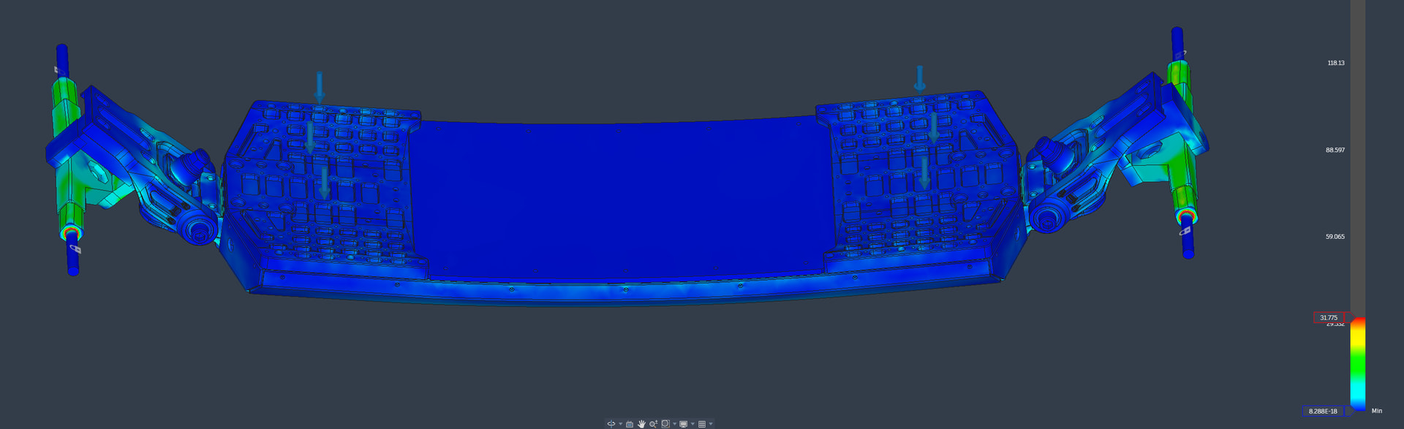Open the Display Settings dropdown arrow

click(692, 424)
